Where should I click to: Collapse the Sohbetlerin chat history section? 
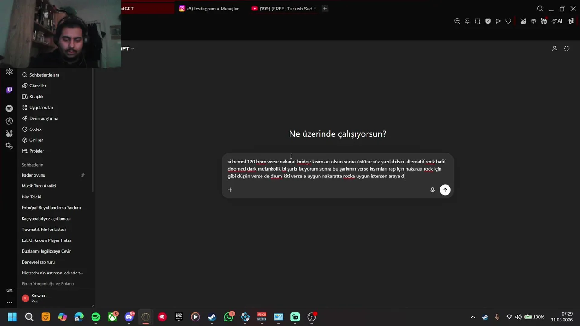(32, 165)
